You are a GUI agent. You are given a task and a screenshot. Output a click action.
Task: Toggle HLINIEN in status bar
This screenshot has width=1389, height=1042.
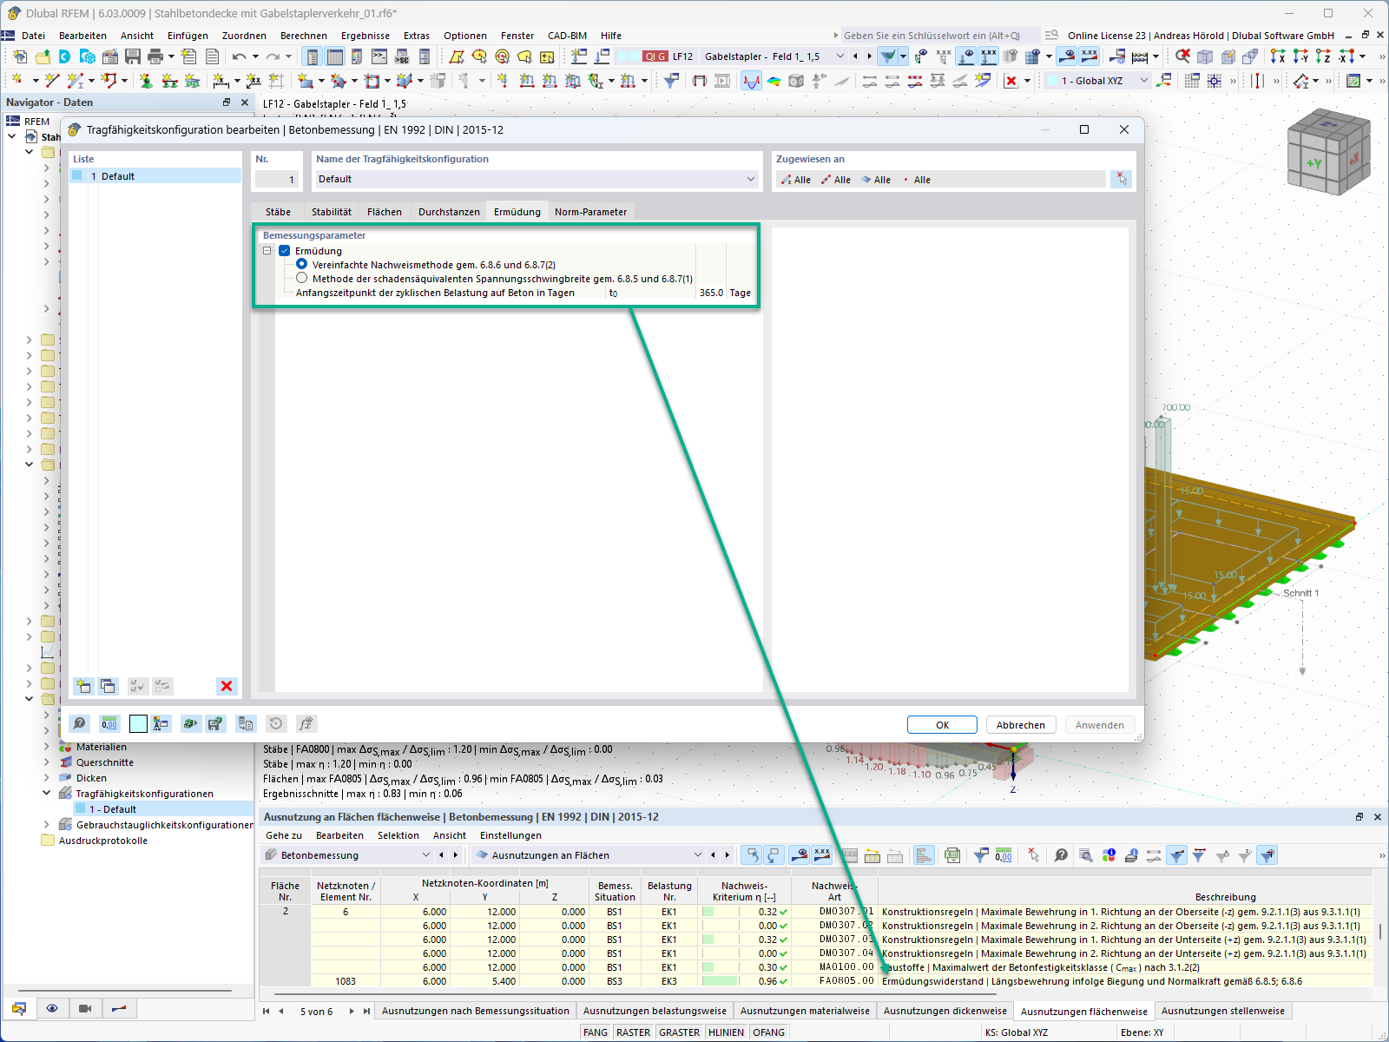[726, 1032]
